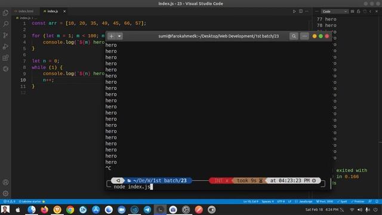382x215 pixels.
Task: Open Source Control view in activity bar
Action: pos(5,35)
